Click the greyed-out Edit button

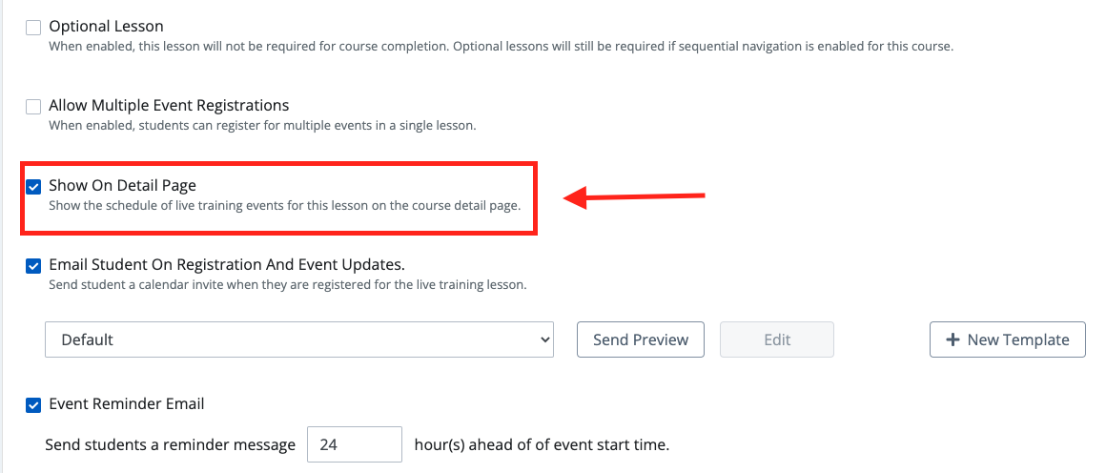point(777,339)
